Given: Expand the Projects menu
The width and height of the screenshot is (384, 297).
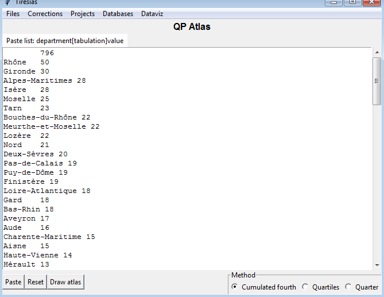Looking at the screenshot, I should pyautogui.click(x=83, y=14).
